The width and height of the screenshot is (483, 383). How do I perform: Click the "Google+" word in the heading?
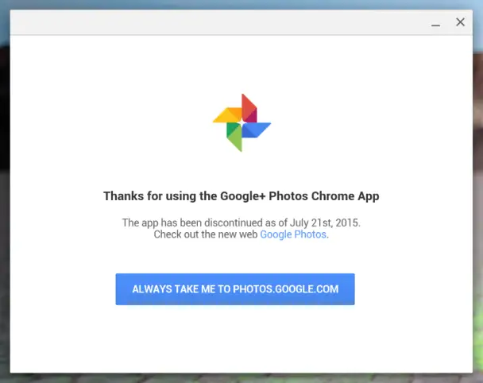pos(243,196)
